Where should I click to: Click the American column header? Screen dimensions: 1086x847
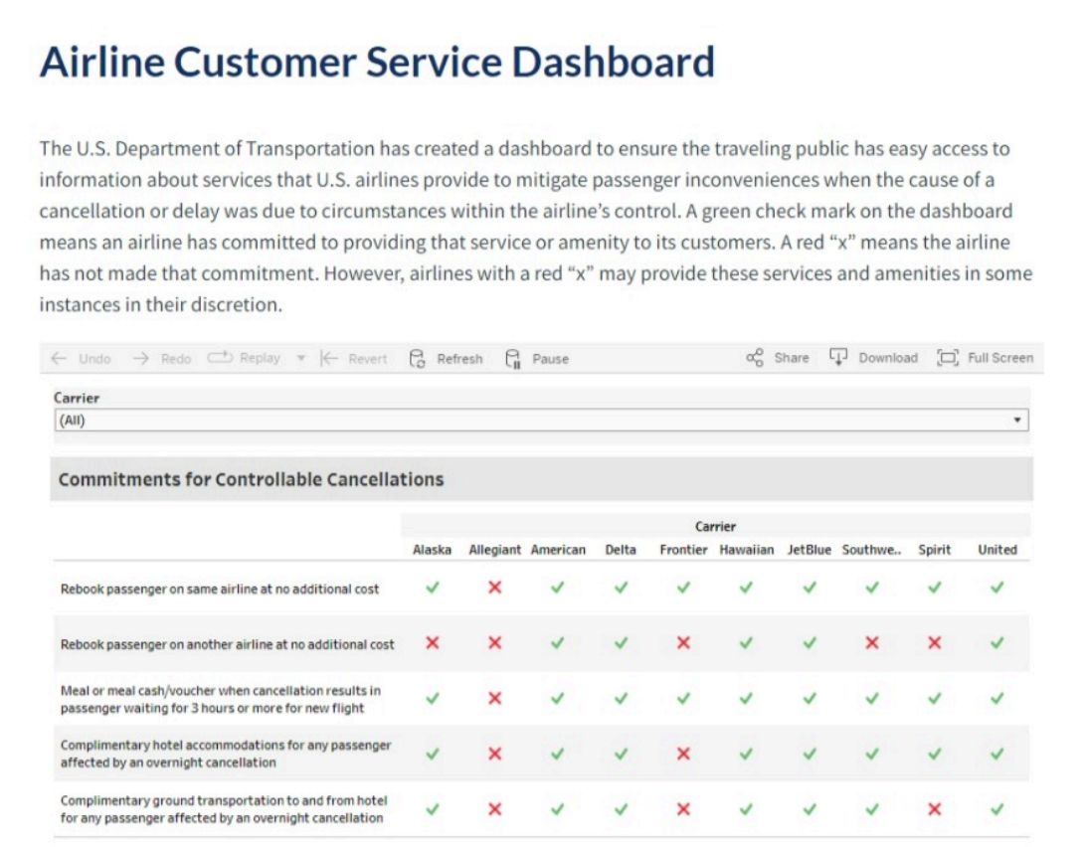(x=558, y=550)
